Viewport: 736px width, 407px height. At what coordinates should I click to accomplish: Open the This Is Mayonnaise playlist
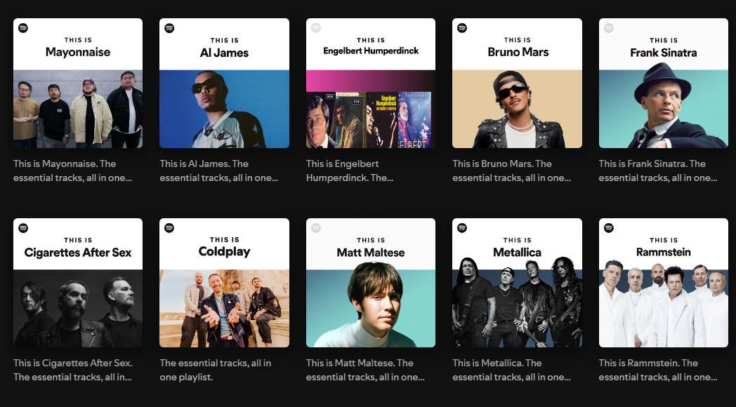[78, 83]
